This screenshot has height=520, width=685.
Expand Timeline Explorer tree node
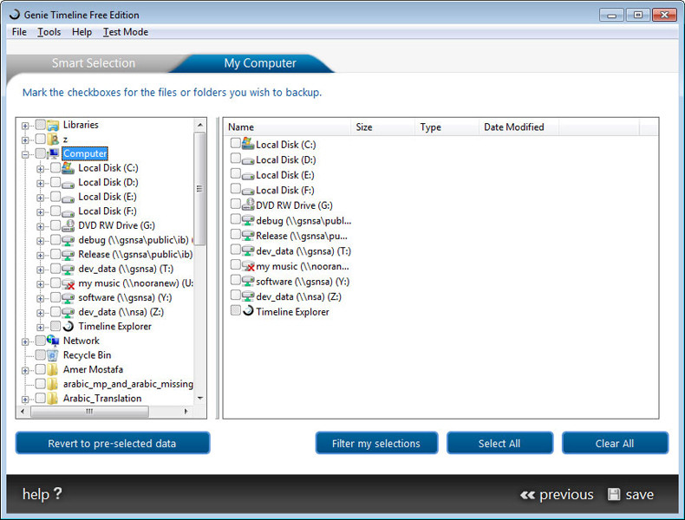point(40,328)
